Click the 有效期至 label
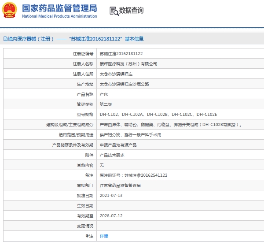 (x=85, y=216)
